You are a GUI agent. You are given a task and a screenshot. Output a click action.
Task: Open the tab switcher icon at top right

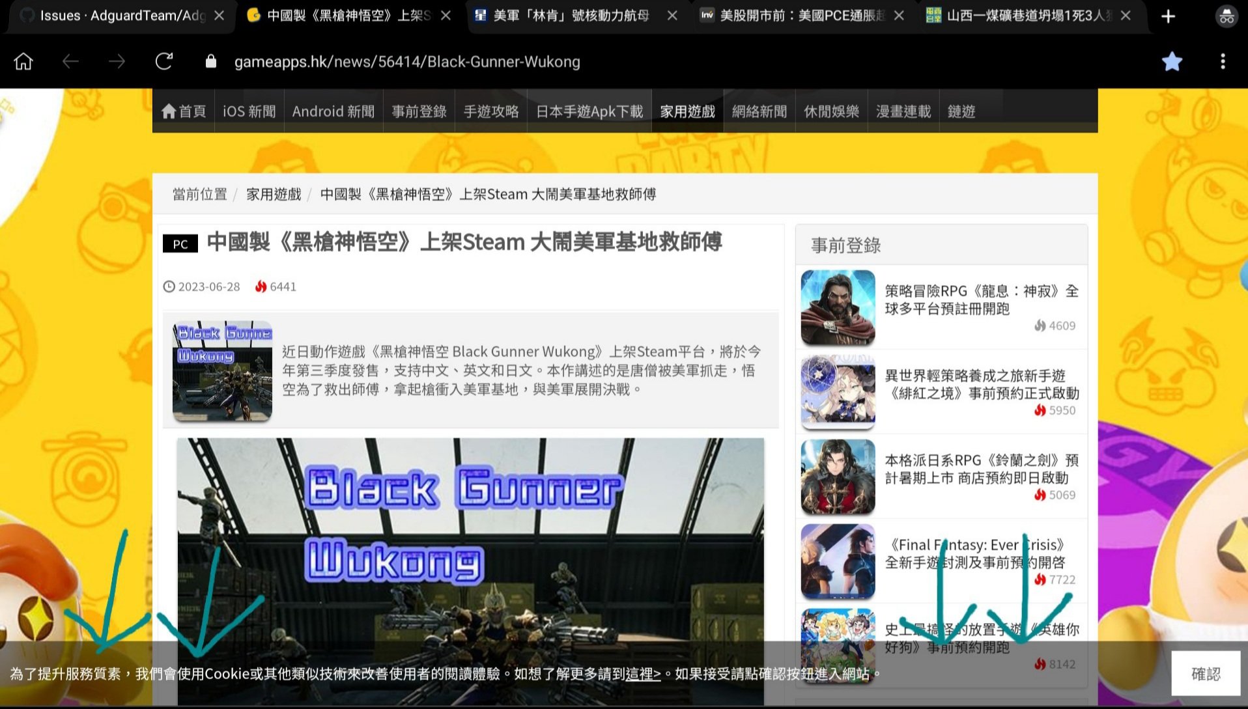click(x=1226, y=16)
